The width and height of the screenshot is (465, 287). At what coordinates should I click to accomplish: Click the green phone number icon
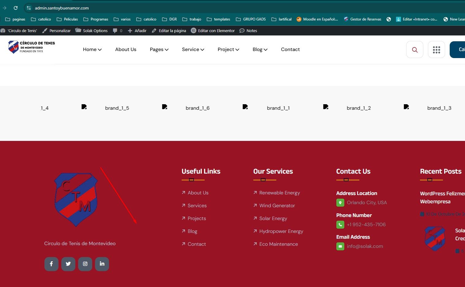[340, 225]
